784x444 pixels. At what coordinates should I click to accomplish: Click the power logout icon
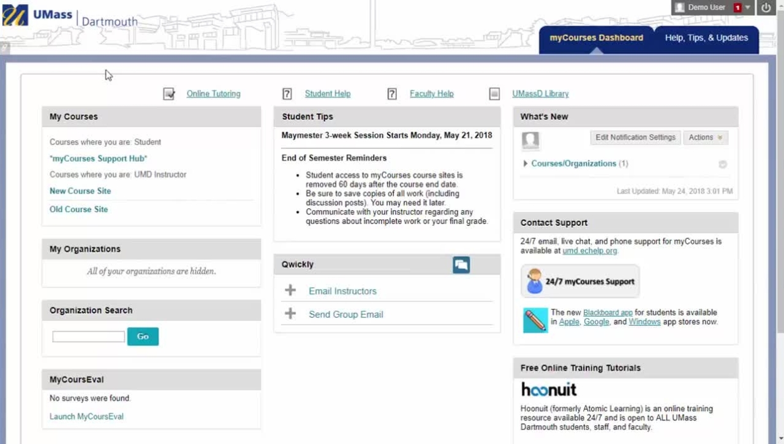(766, 7)
